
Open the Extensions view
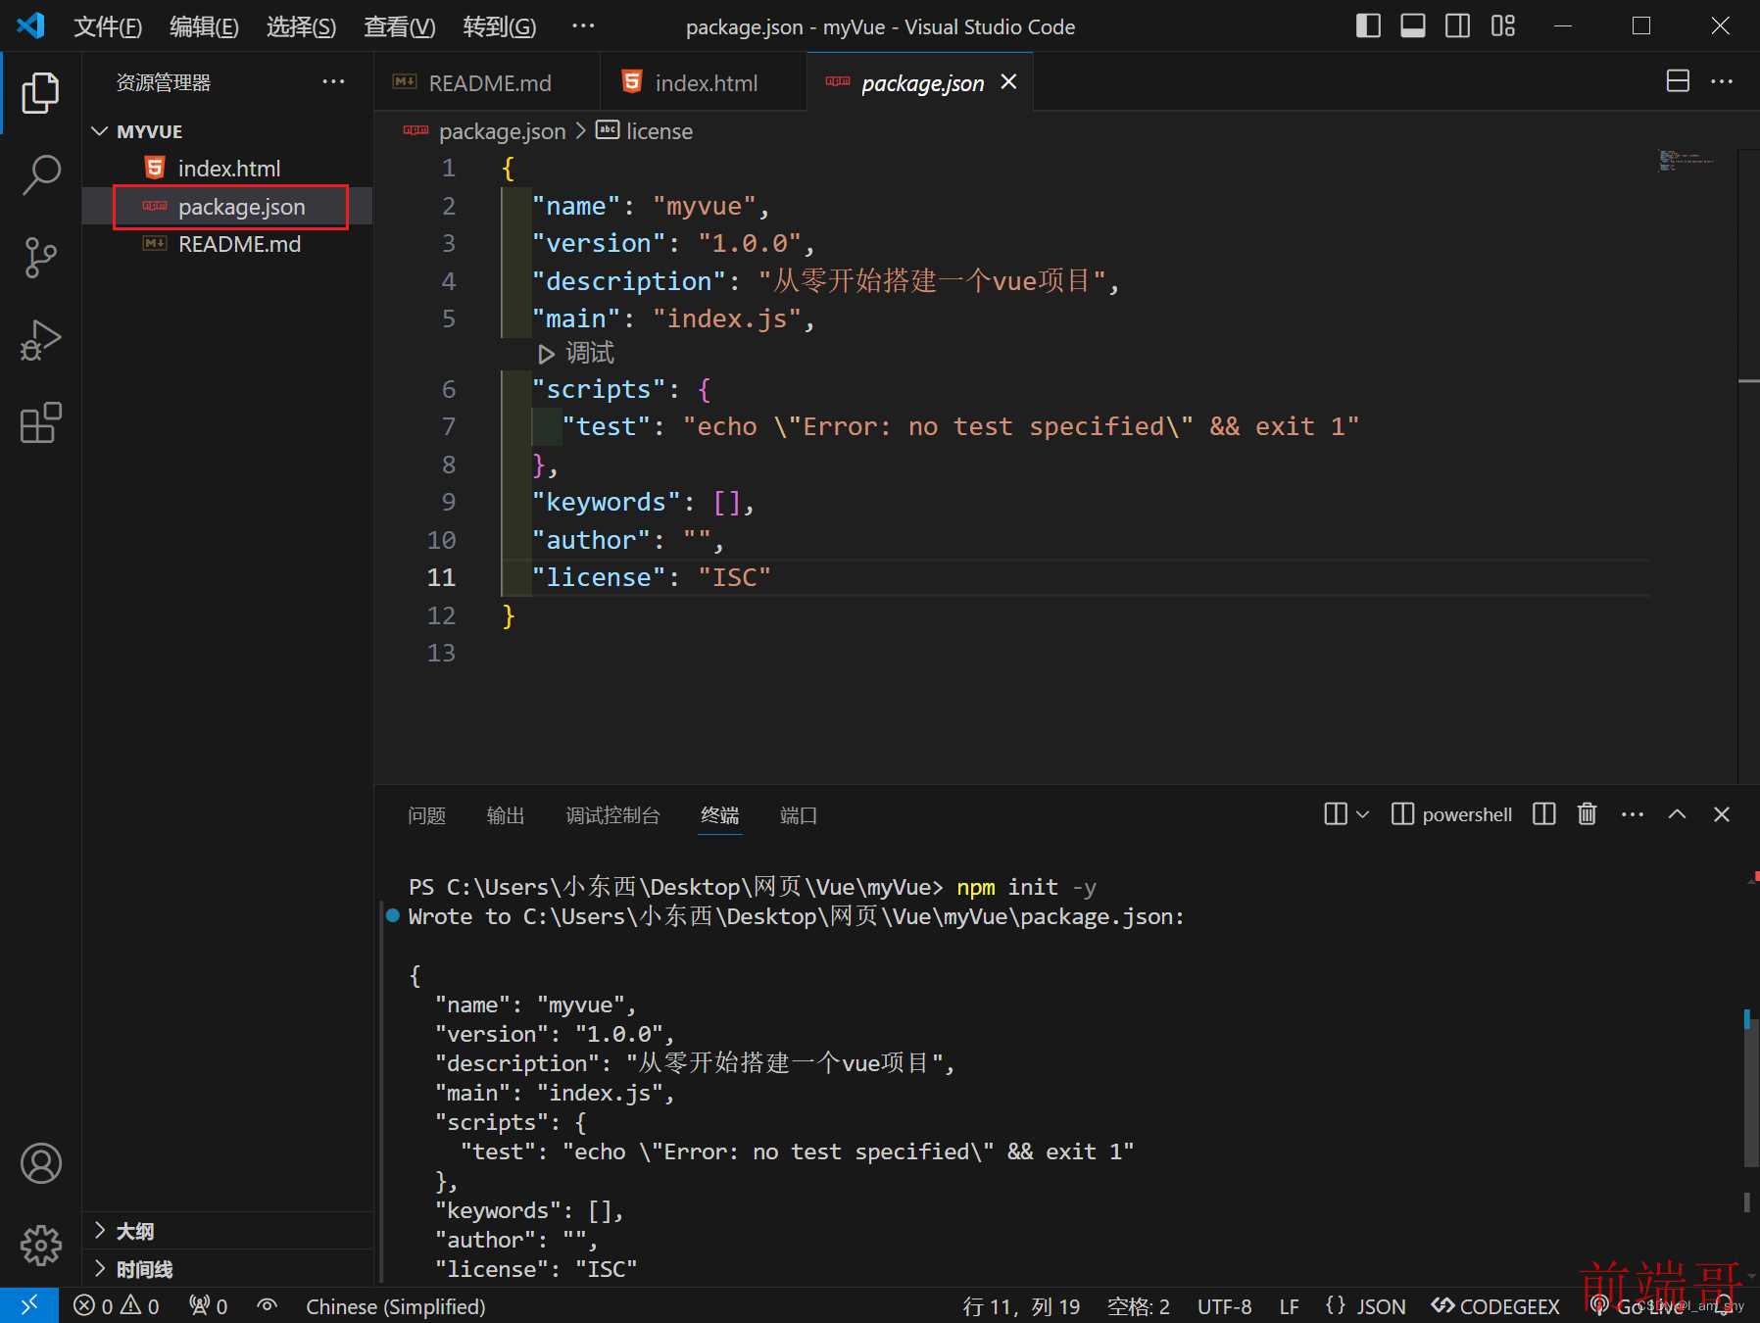pos(40,422)
